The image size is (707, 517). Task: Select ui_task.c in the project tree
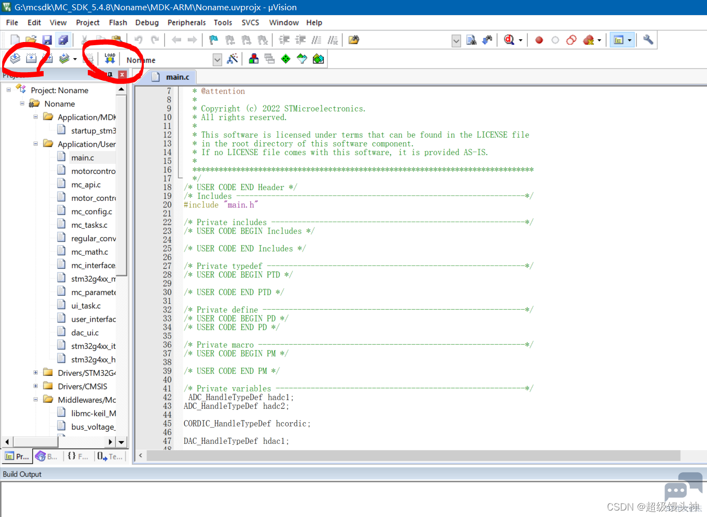(86, 306)
